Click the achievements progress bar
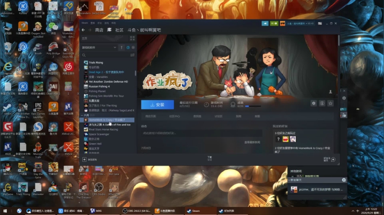 pyautogui.click(x=253, y=106)
